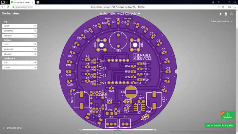Viewport: 238px width, 134px height.
Task: Click the zoom slider handle
Action: [x=118, y=130]
